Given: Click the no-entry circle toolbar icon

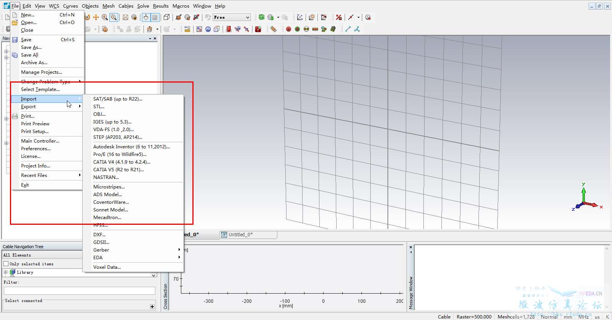Looking at the screenshot, I should [368, 17].
